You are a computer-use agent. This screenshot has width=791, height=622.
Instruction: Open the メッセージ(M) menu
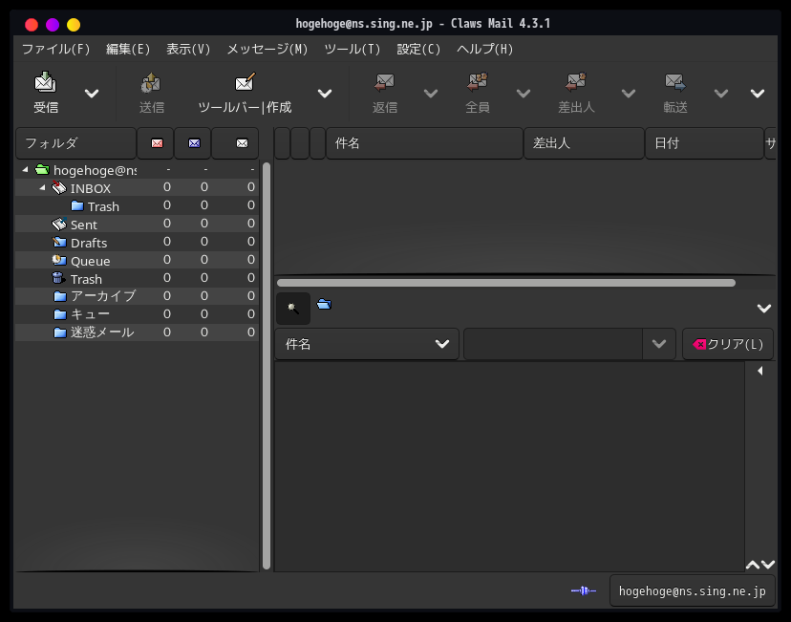click(267, 49)
